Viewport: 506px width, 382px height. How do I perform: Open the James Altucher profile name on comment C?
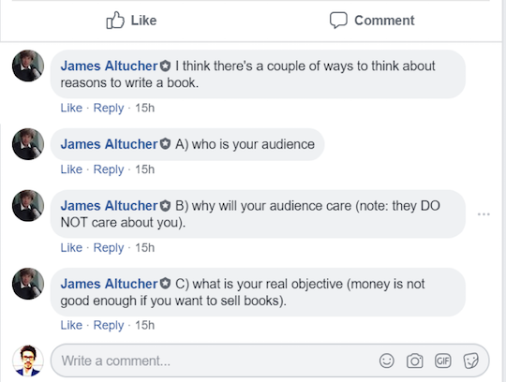click(109, 284)
